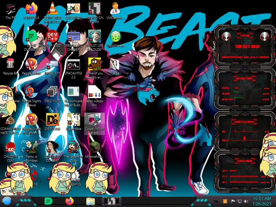Switch to the running Xonix taskbar button
Image resolution: width=276 pixels, height=207 pixels.
point(112,201)
